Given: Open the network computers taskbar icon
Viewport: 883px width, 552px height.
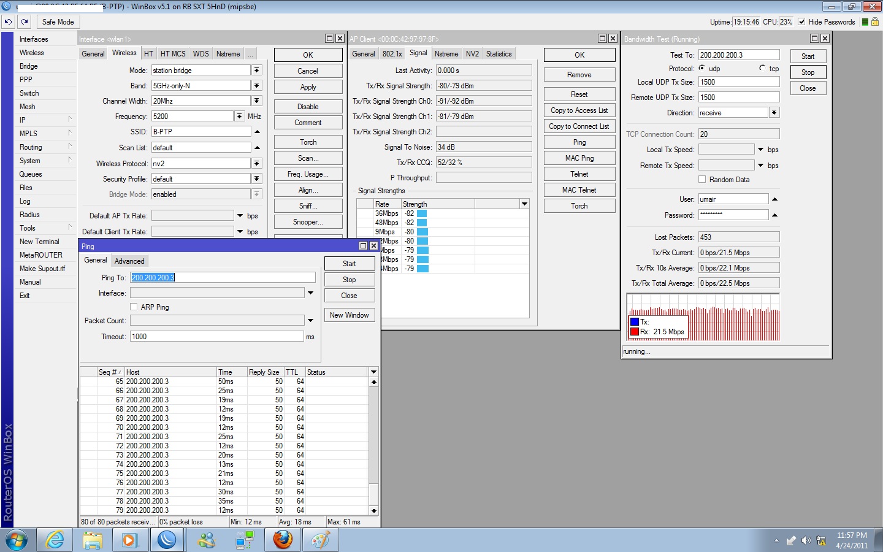Looking at the screenshot, I should (x=245, y=540).
